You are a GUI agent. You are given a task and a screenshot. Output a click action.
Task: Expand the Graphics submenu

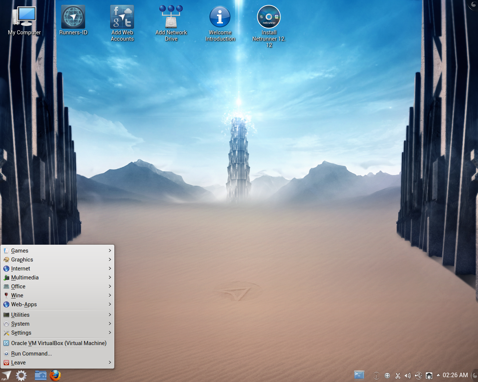pyautogui.click(x=58, y=260)
